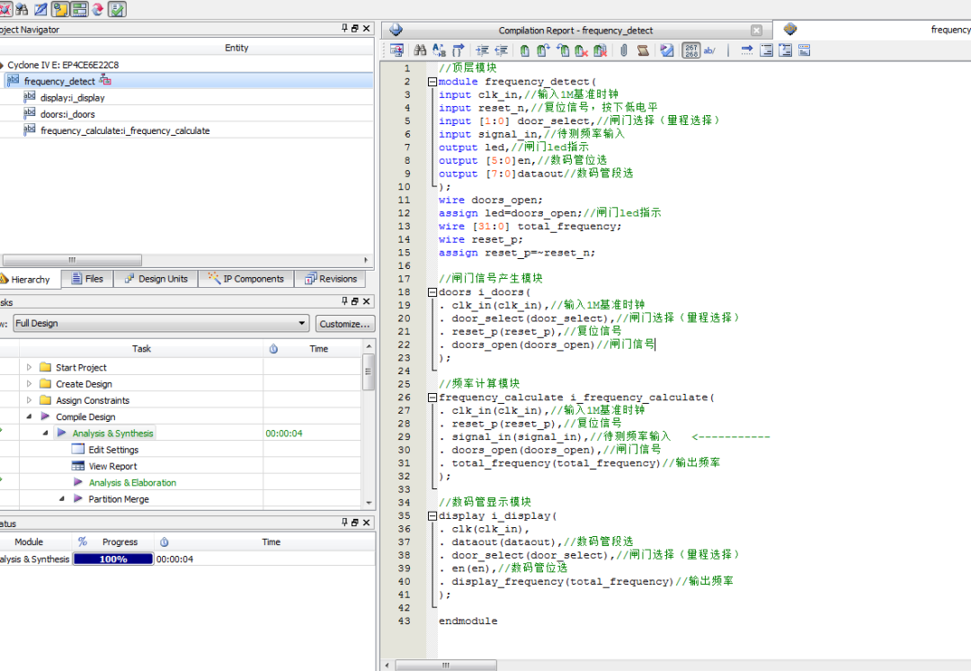Select doors:i_doors entity in hierarchy
The image size is (971, 671).
point(67,114)
